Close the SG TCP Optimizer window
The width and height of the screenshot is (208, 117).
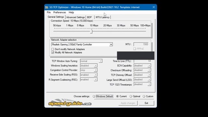pyautogui.click(x=154, y=7)
